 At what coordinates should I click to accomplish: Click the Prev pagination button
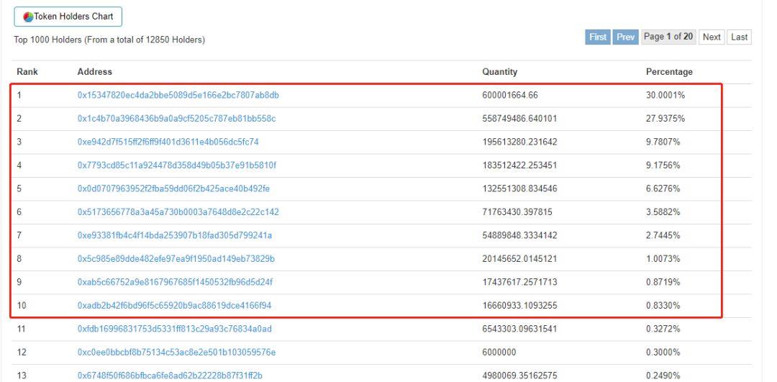pyautogui.click(x=625, y=37)
